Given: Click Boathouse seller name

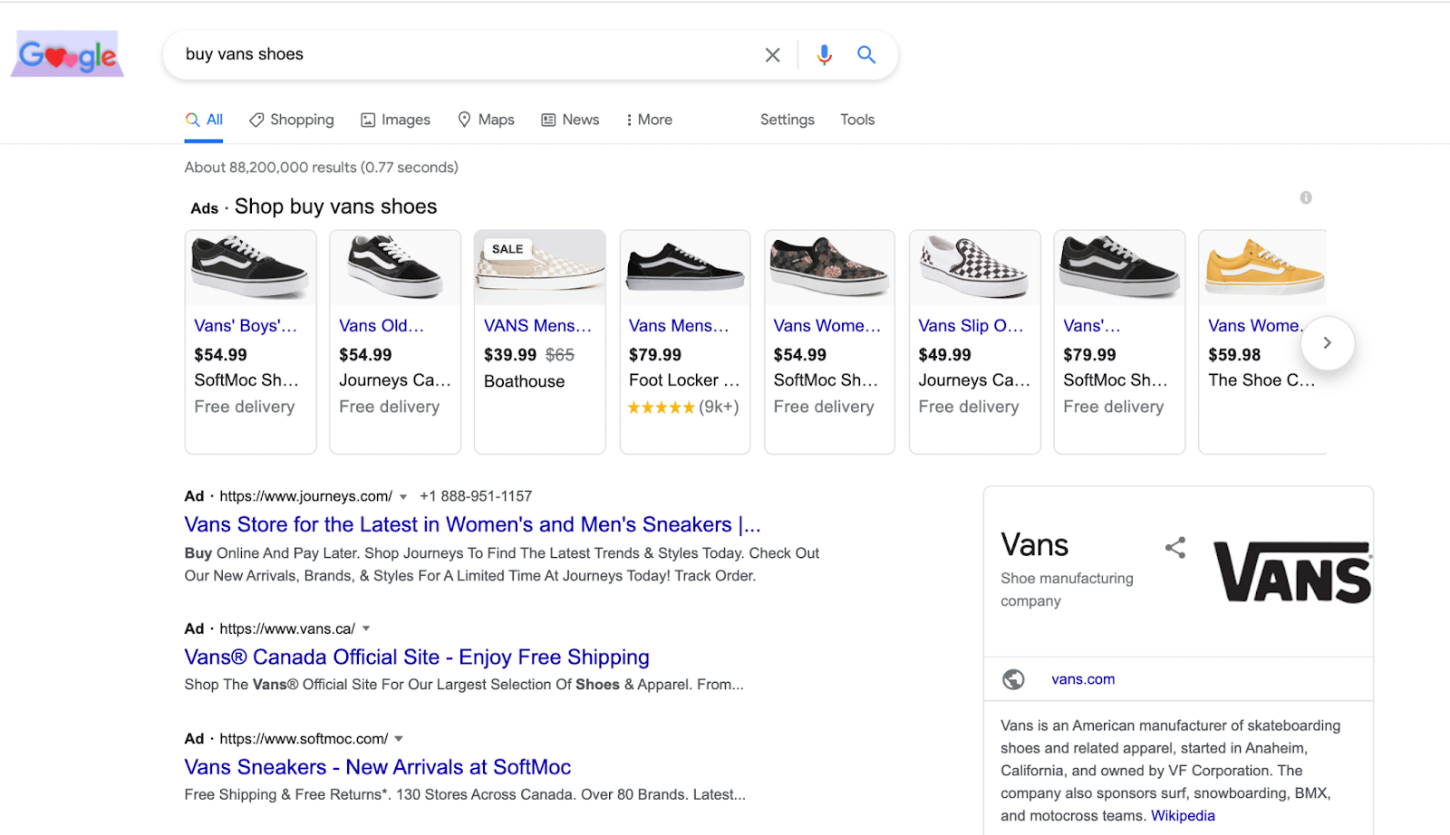Looking at the screenshot, I should pyautogui.click(x=524, y=381).
